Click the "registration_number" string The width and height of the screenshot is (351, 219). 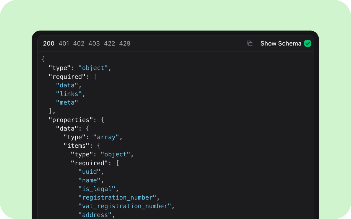pyautogui.click(x=118, y=198)
